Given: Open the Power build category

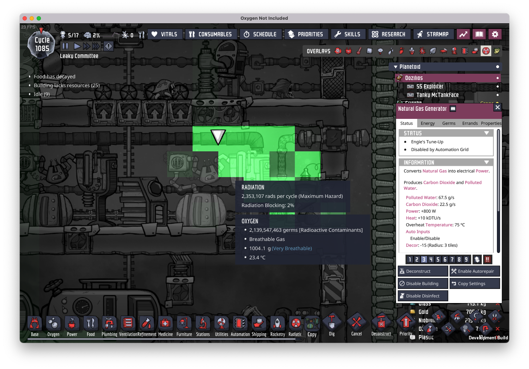Looking at the screenshot, I should click(72, 326).
